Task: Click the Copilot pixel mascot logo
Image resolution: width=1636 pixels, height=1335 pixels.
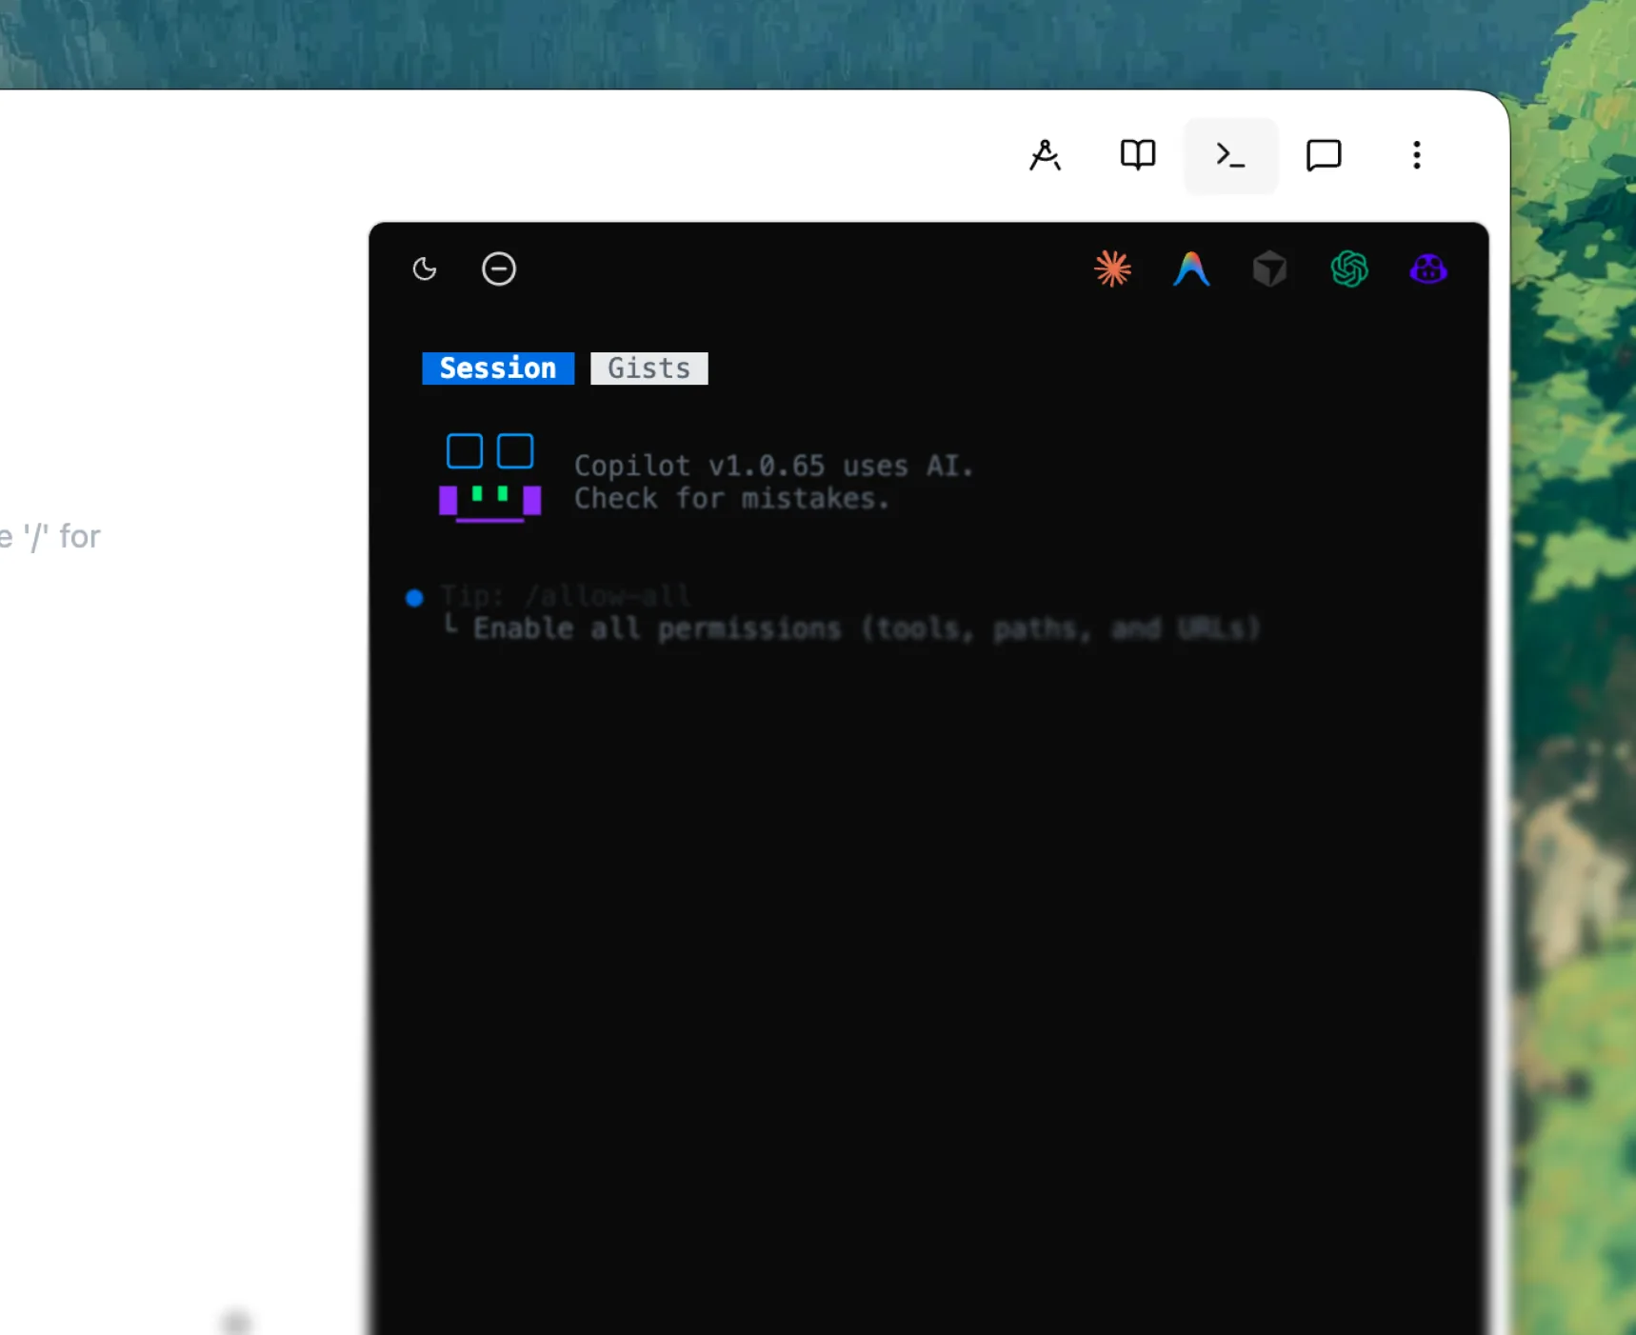Action: click(x=489, y=478)
